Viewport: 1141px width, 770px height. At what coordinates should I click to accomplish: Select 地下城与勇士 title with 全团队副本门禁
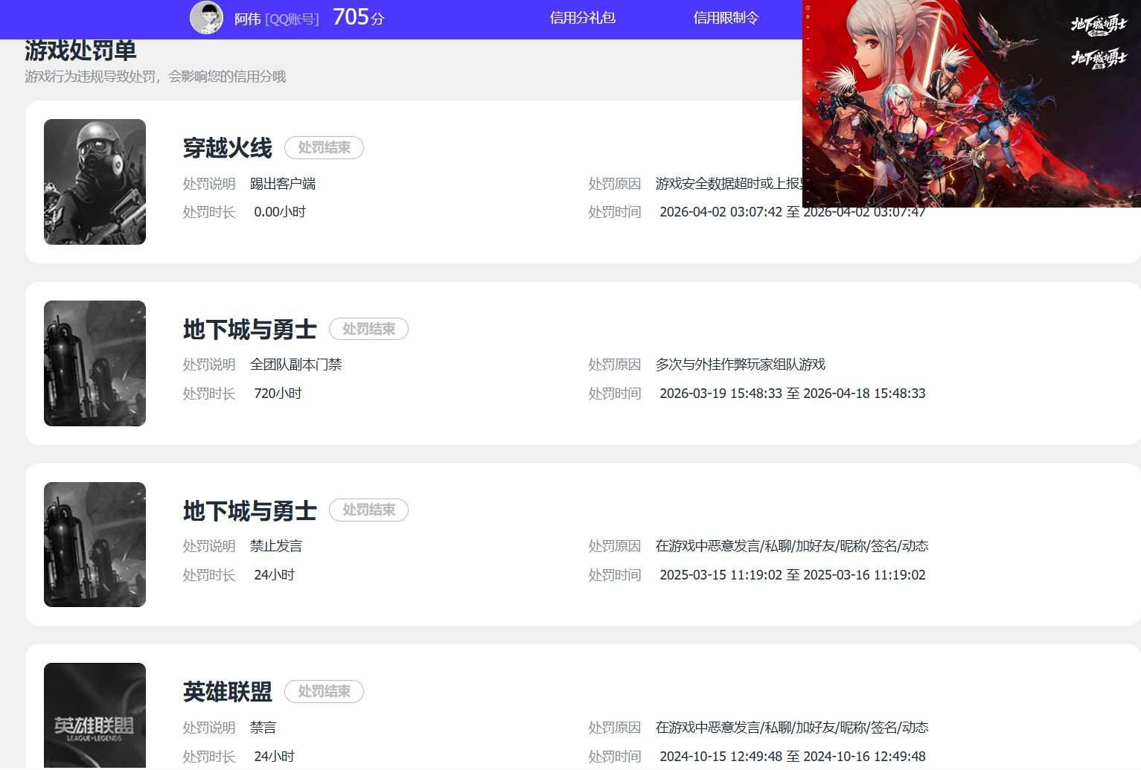[250, 330]
